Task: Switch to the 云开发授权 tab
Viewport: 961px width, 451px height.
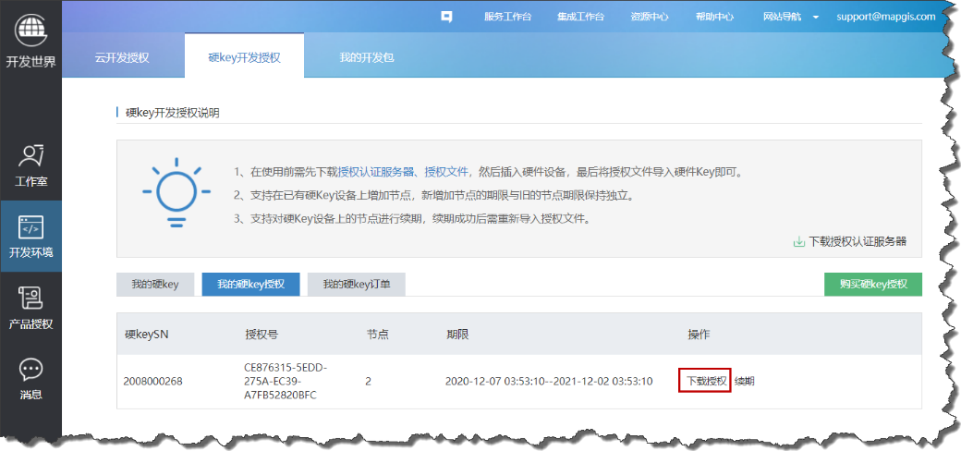Action: pyautogui.click(x=122, y=57)
